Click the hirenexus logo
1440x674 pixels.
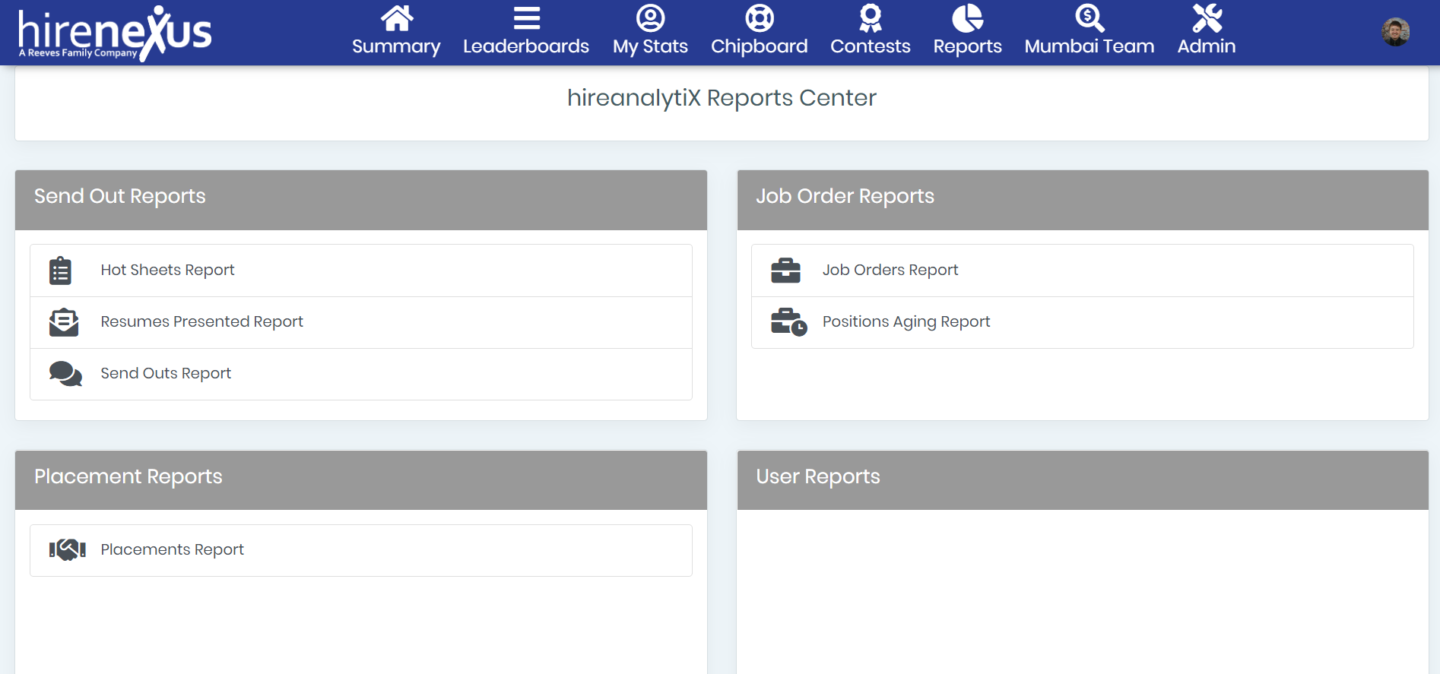[x=115, y=33]
